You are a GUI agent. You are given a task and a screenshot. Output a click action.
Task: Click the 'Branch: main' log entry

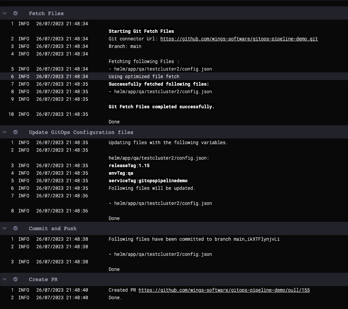pos(125,46)
